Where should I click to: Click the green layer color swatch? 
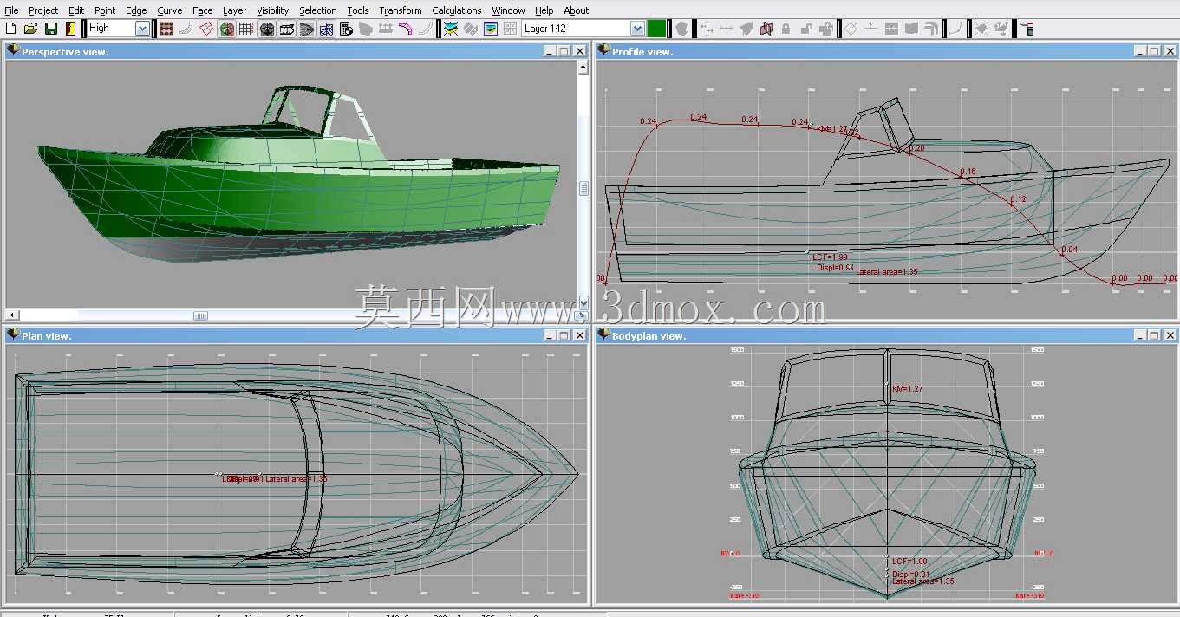point(656,29)
